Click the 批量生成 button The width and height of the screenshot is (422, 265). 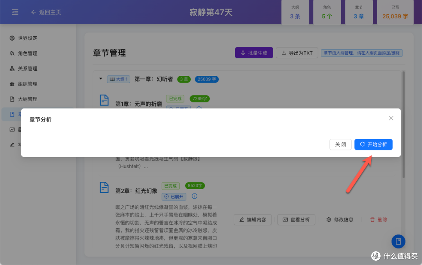254,53
